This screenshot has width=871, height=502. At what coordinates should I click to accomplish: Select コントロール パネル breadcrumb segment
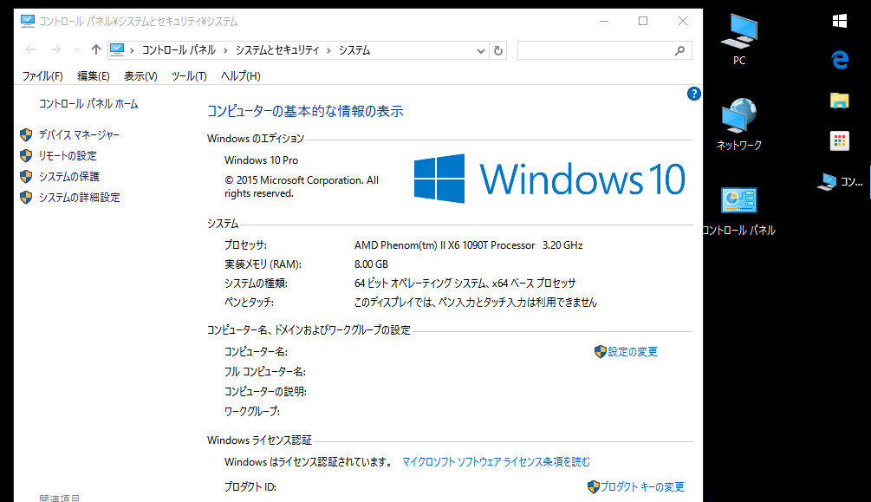[179, 50]
